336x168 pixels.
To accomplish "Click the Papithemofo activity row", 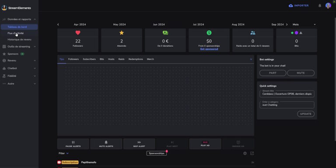I will pyautogui.click(x=156, y=162).
